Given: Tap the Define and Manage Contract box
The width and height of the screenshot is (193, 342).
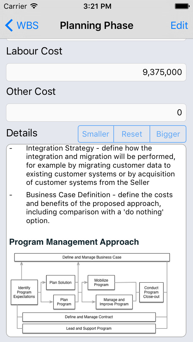Looking at the screenshot, I should click(x=89, y=317).
